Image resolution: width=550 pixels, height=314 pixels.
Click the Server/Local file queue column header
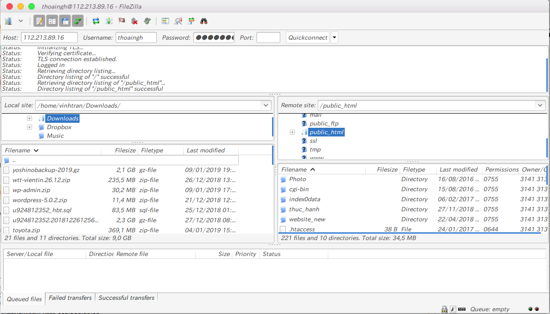click(44, 254)
